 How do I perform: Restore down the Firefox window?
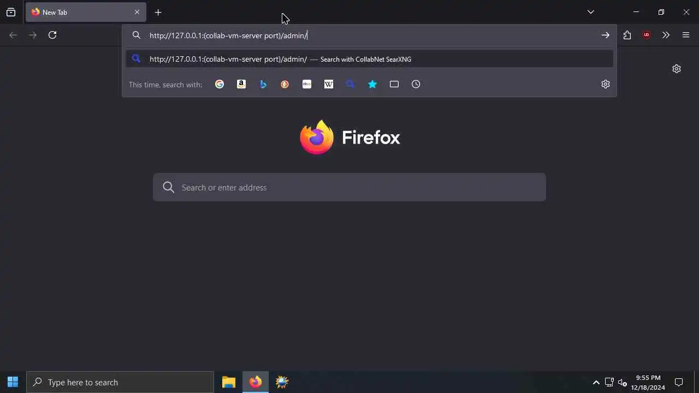pyautogui.click(x=661, y=12)
